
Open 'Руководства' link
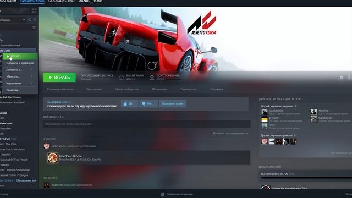click(188, 89)
